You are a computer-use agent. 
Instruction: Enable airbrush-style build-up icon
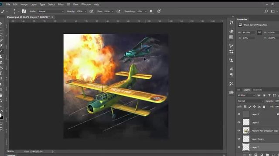[118, 11]
